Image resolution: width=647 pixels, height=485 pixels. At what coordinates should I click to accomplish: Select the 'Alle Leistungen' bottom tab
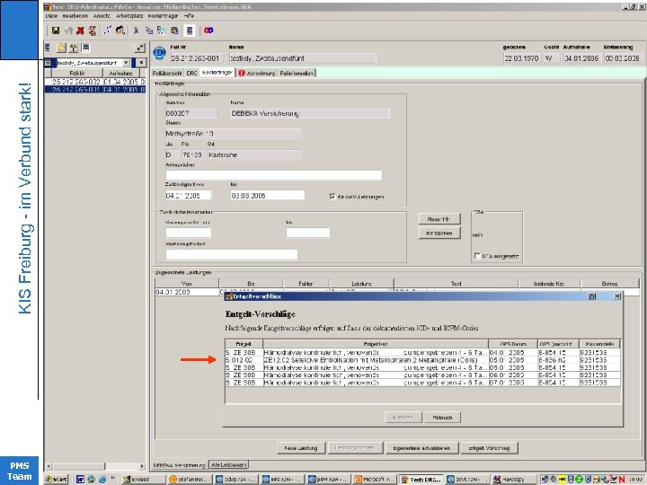(x=229, y=465)
